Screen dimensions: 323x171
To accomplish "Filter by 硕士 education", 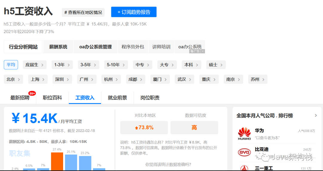I will [216, 65].
